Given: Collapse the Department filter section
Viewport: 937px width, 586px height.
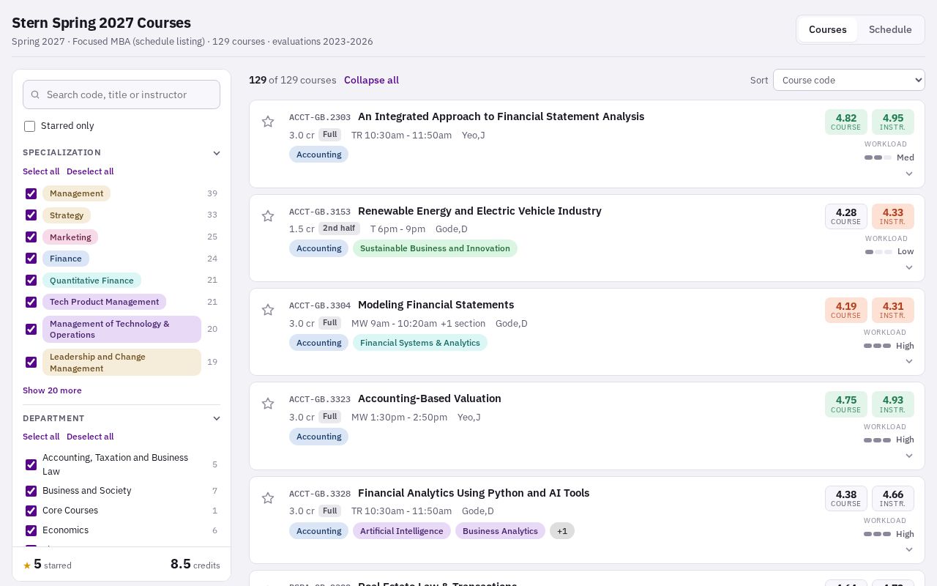Looking at the screenshot, I should tap(217, 418).
